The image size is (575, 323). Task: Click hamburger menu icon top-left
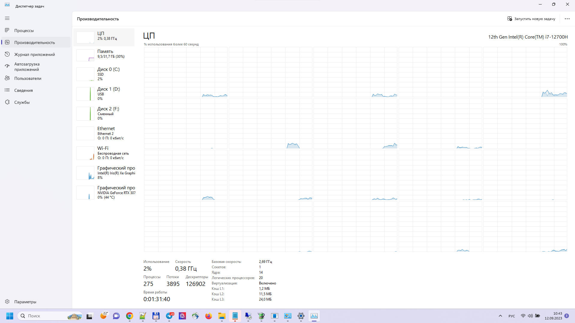[7, 18]
